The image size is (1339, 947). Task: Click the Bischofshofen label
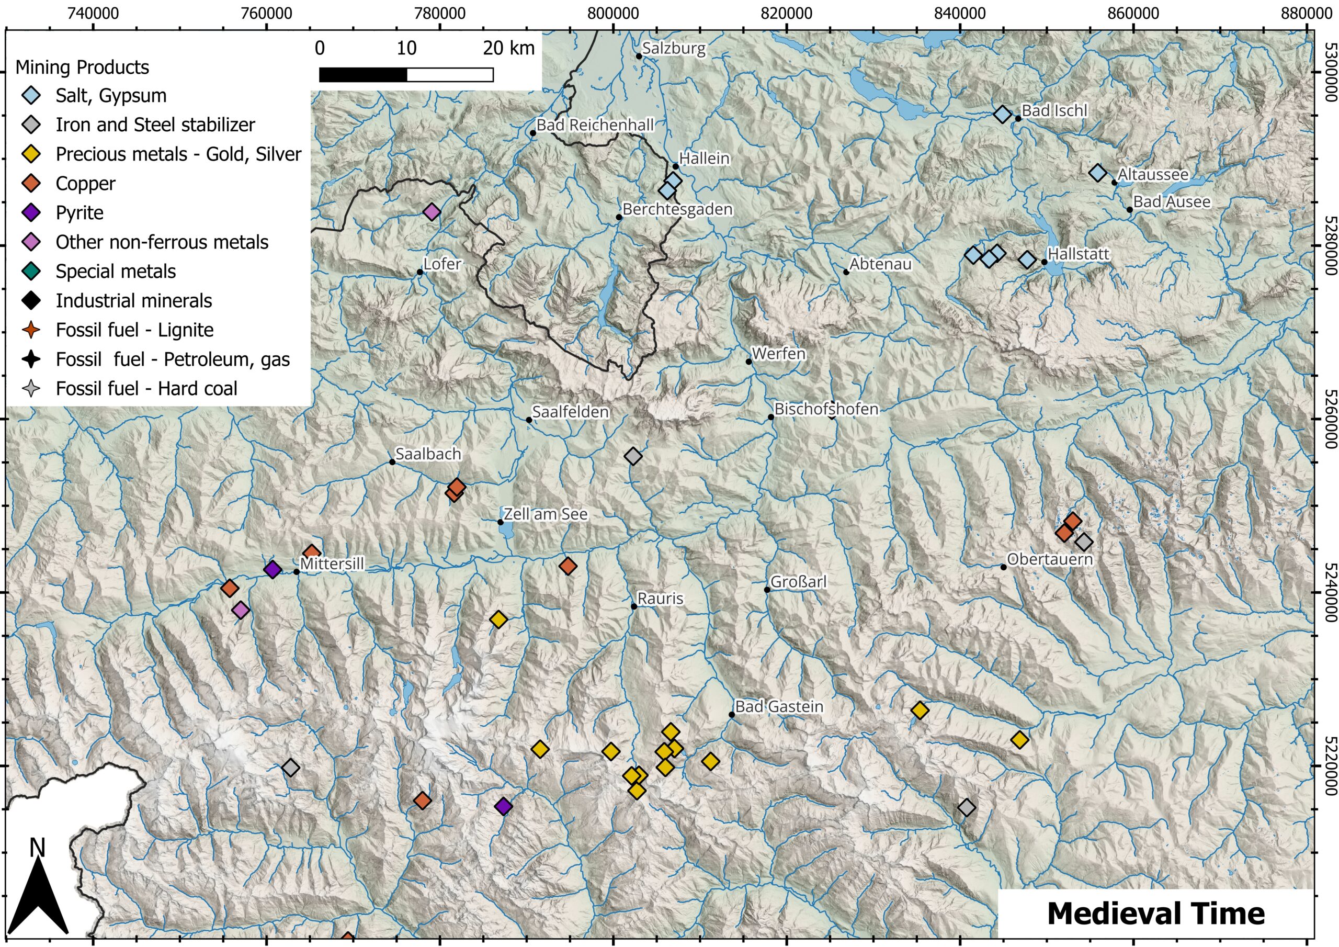[826, 409]
